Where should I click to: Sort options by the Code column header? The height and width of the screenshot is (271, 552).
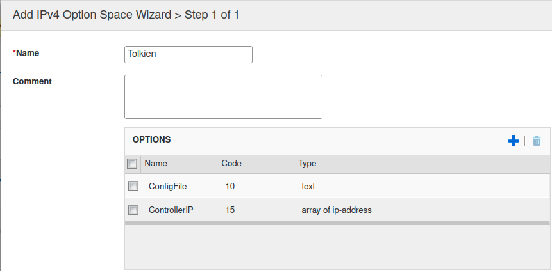click(231, 164)
